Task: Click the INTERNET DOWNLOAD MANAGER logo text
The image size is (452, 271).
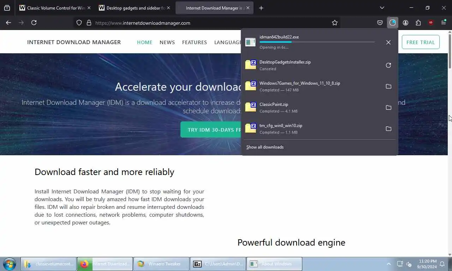Action: click(x=74, y=42)
